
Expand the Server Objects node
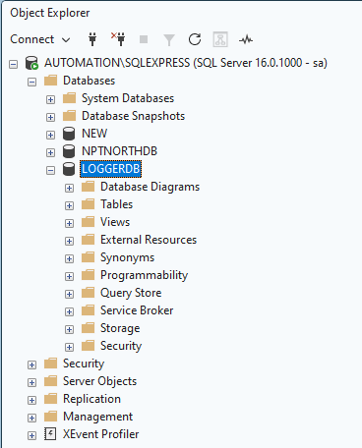click(31, 382)
